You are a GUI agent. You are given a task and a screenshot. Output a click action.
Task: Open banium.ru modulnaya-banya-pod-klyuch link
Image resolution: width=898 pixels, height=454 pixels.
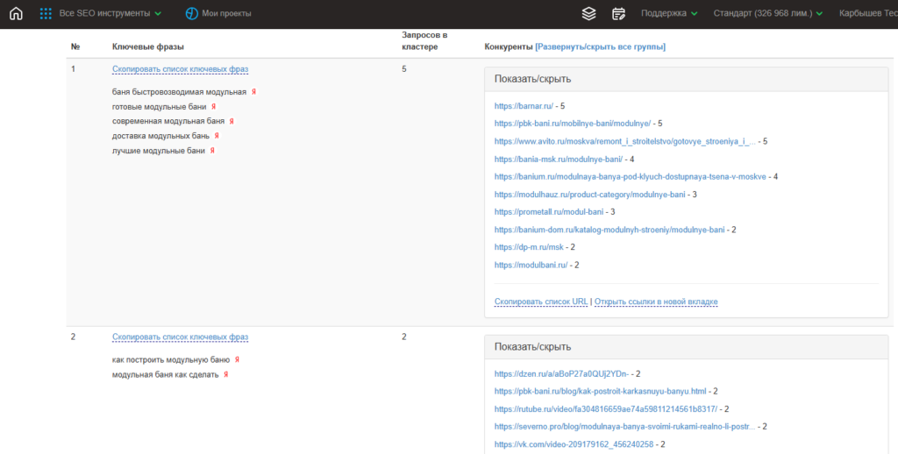630,177
